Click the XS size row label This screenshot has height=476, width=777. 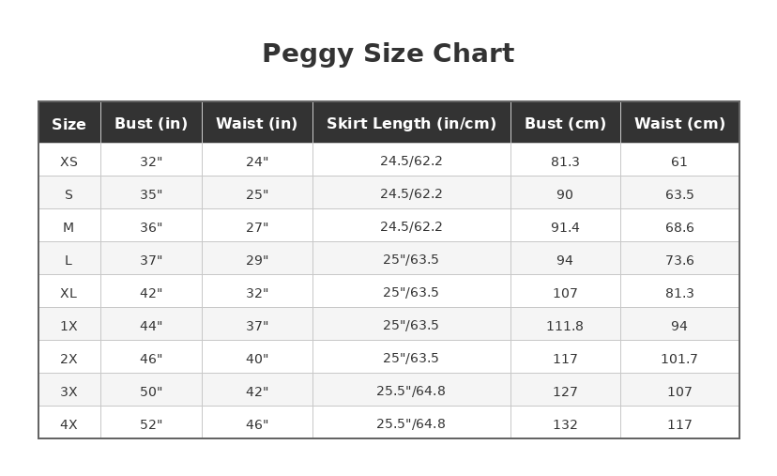(69, 161)
